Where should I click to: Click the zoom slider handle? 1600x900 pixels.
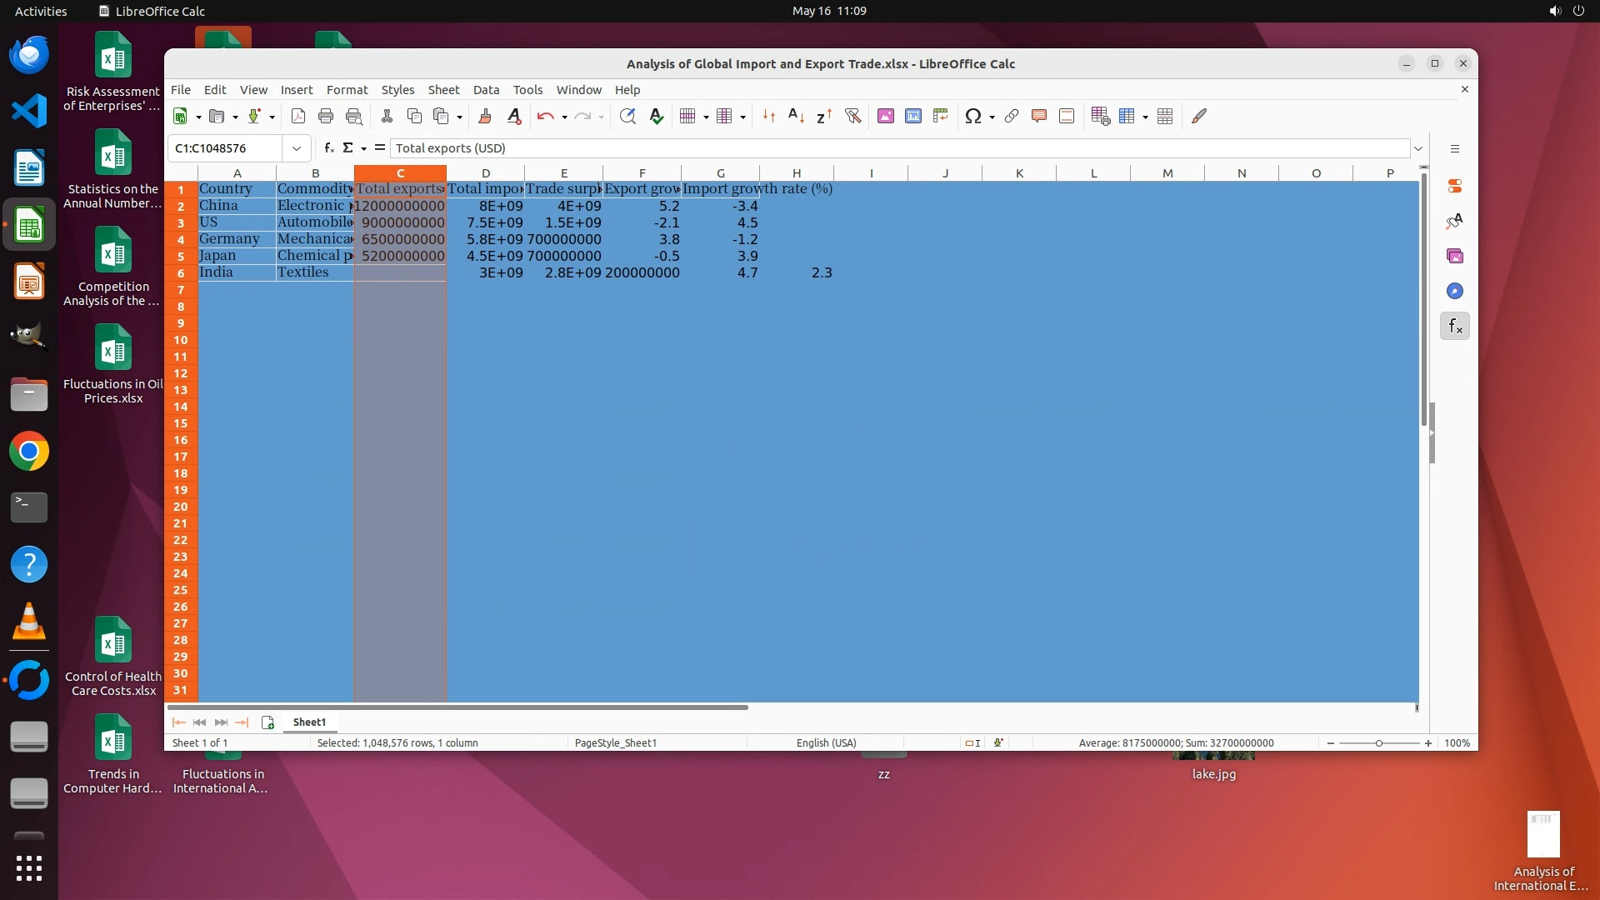click(1379, 743)
